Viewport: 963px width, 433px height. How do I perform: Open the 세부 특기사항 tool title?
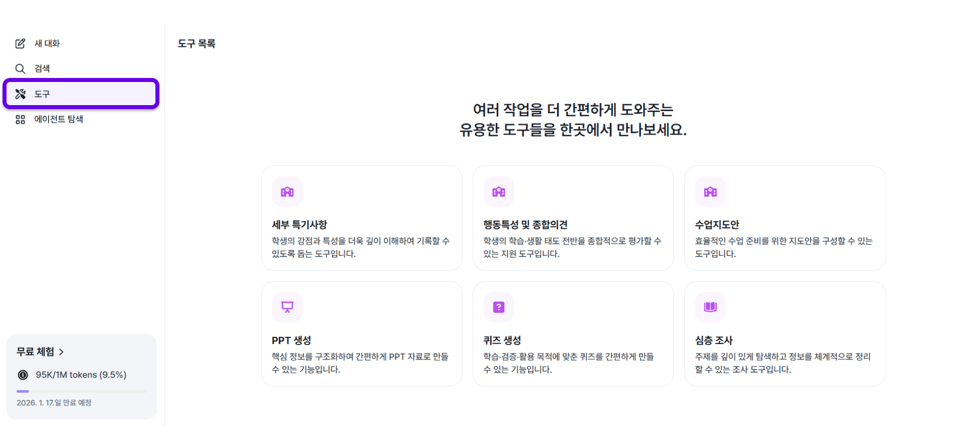pos(299,225)
